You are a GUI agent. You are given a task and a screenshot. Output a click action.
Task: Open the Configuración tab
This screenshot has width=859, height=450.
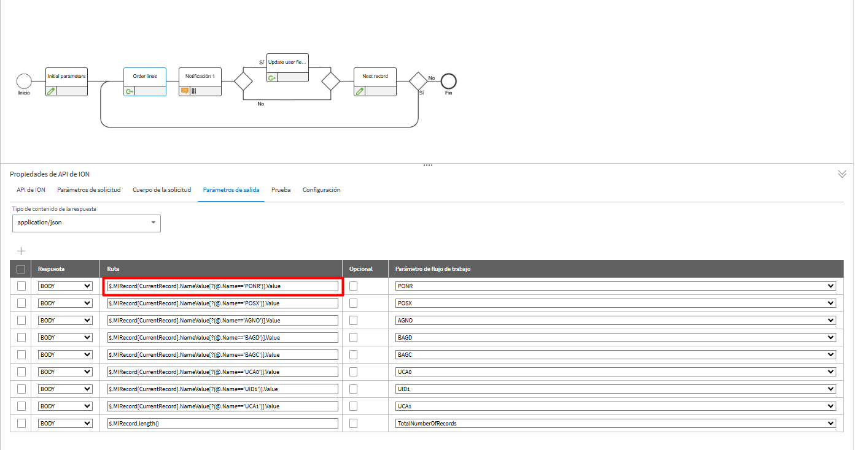click(x=321, y=190)
